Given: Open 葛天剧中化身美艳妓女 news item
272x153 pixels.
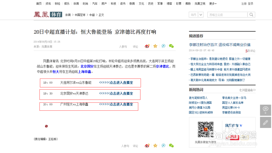Looking at the screenshot, I should (x=218, y=80).
